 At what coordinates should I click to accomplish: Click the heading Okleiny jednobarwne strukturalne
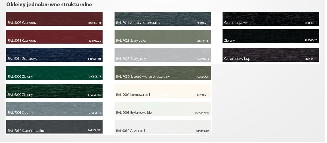click(x=49, y=5)
